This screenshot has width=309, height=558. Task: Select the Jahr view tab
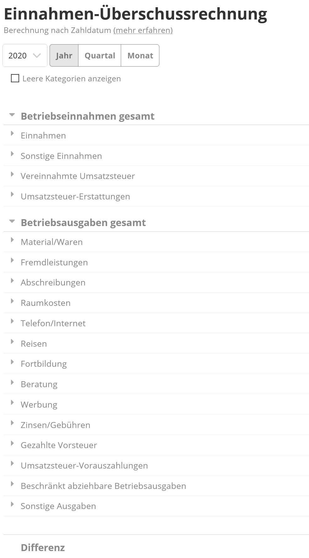64,56
